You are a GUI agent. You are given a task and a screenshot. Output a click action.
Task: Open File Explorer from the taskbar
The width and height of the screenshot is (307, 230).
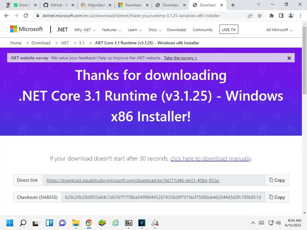[76, 223]
